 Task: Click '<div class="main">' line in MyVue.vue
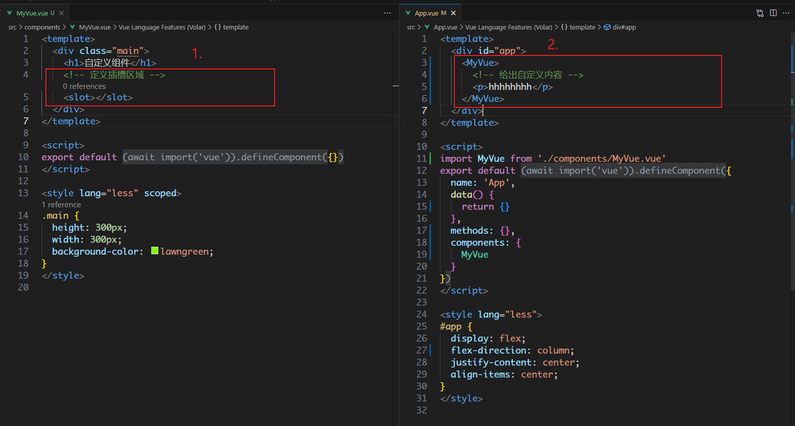(x=100, y=50)
